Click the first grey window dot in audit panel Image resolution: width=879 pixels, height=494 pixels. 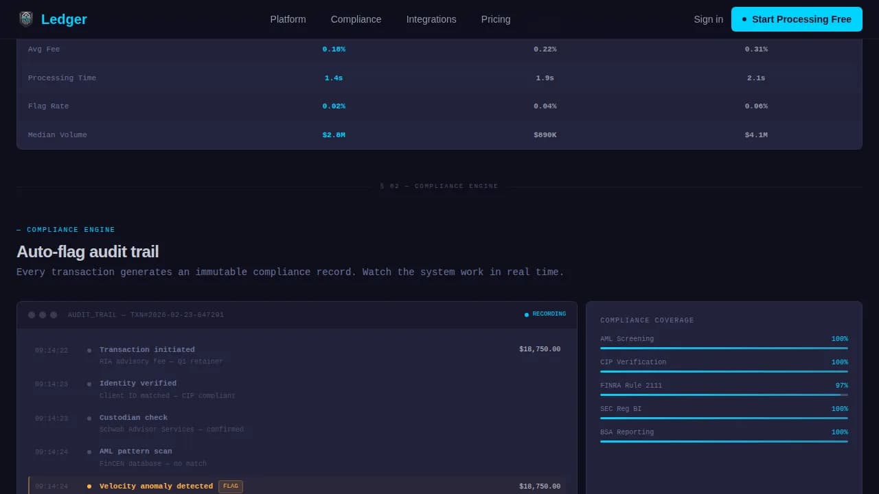click(32, 315)
